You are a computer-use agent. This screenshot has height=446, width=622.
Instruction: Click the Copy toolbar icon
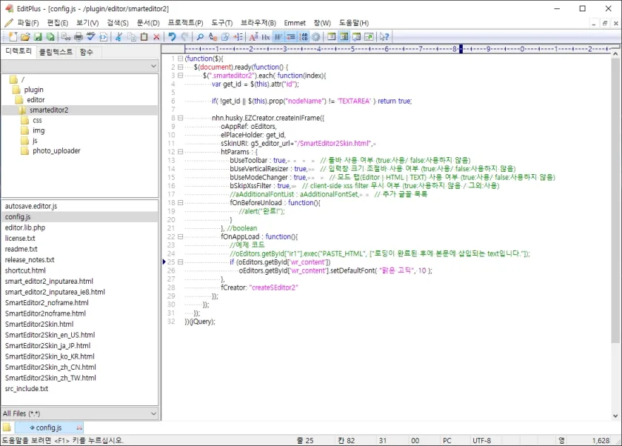point(131,37)
